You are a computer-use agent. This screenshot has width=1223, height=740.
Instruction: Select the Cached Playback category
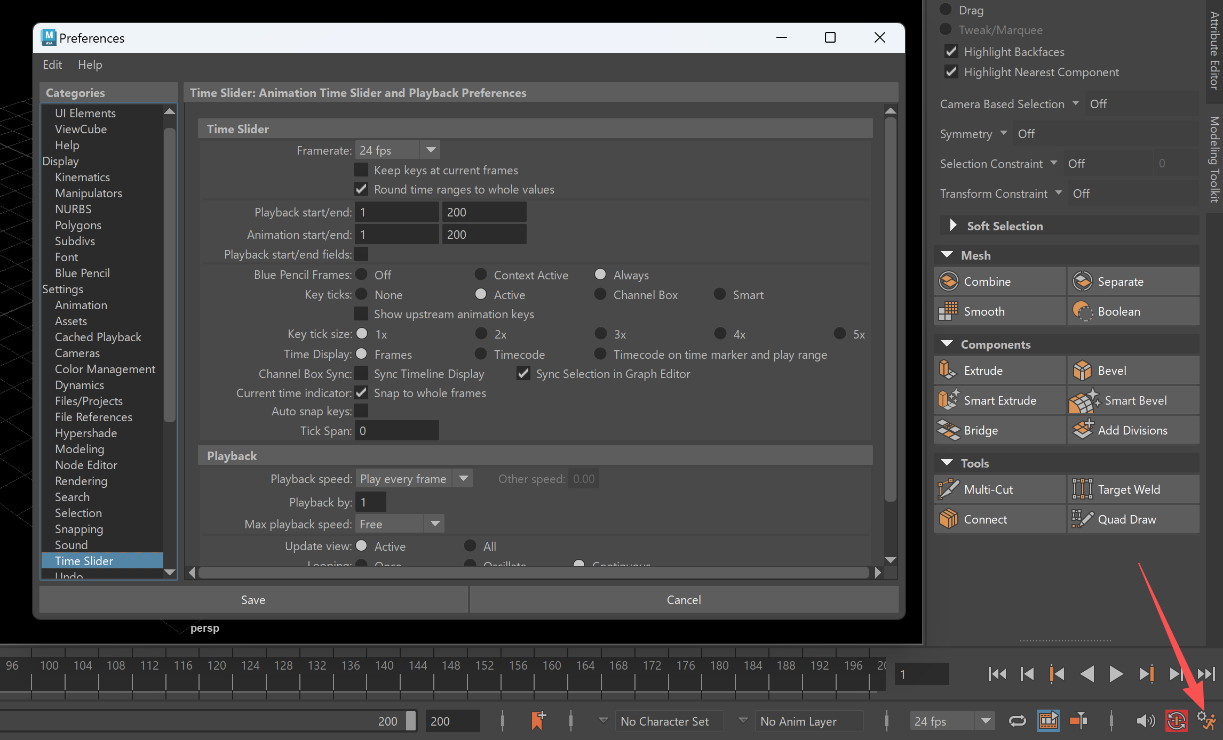click(98, 337)
